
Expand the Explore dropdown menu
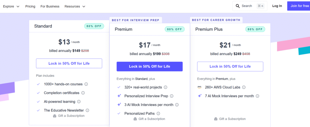(11, 6)
